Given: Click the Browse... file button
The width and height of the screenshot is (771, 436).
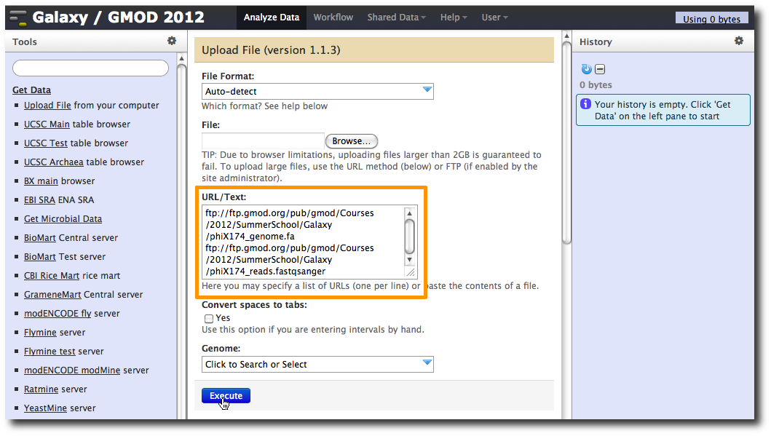Looking at the screenshot, I should (351, 141).
